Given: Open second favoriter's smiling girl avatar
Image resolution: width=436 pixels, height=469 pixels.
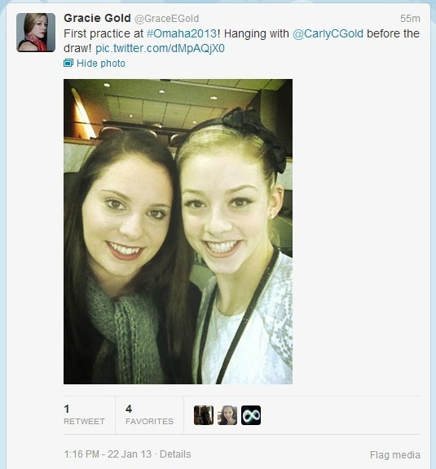Looking at the screenshot, I should (227, 415).
